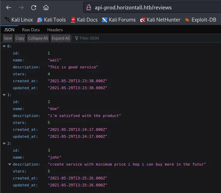Copy the JSON with the Copy button
Image resolution: width=221 pixels, height=193 pixels.
[20, 38]
